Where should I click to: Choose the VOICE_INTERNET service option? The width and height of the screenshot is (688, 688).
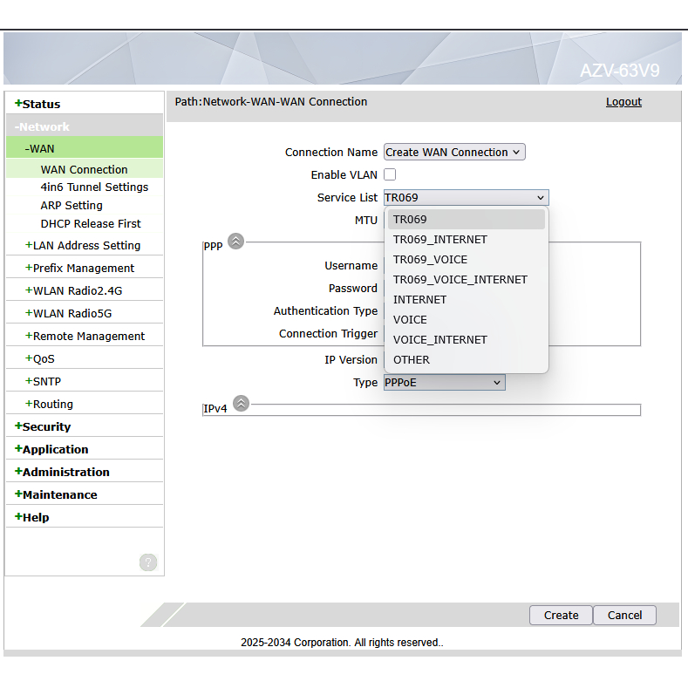(439, 339)
